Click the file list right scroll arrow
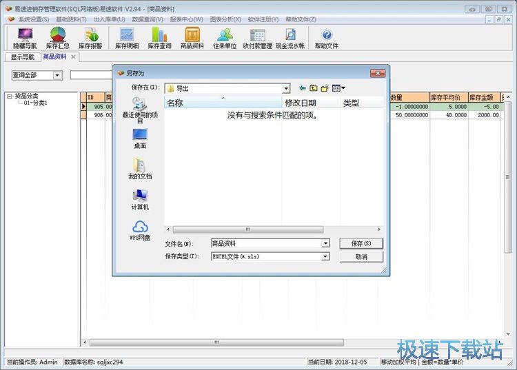Viewport: 517px width, 370px height. click(x=379, y=229)
